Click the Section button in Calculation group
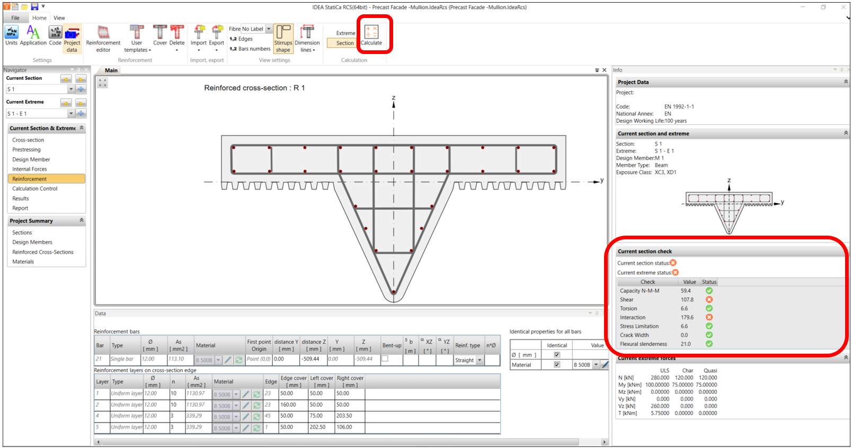Screen dimensions: 852x448 point(344,43)
